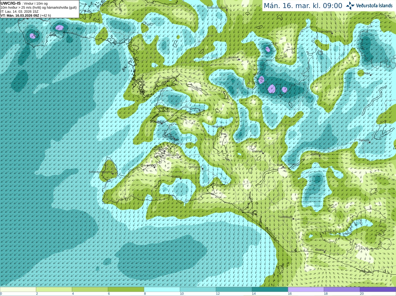396x296 pixels.
Task: Click the Sámsstaðir station dot
Action: (x=293, y=219)
